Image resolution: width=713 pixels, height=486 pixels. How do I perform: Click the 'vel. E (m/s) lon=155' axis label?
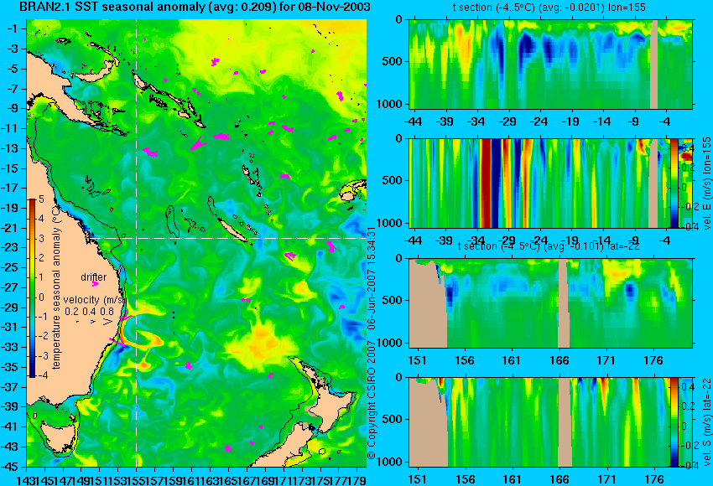pos(706,184)
